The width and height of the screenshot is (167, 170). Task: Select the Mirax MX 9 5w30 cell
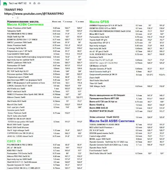97,34
